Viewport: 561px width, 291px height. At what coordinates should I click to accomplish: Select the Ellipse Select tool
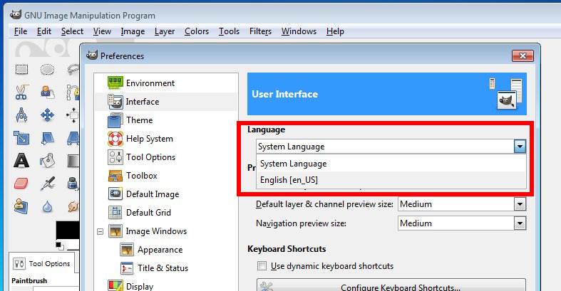pos(47,69)
